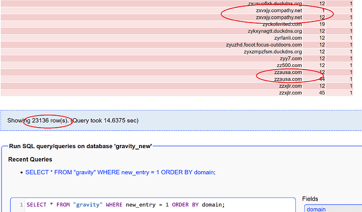Select 'domain' in the Fields list
This screenshot has width=362, height=212.
pos(316,209)
